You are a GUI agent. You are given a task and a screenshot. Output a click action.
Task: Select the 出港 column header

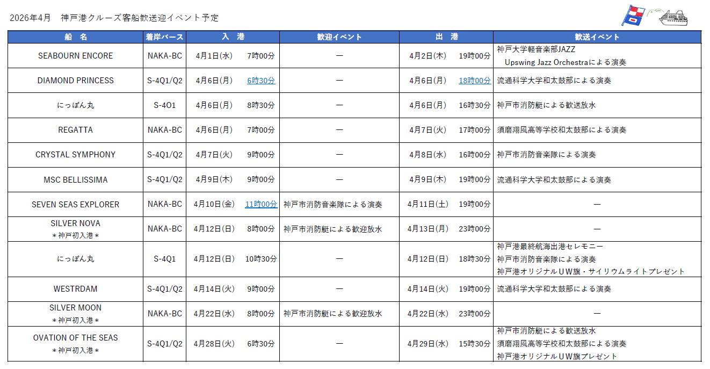pos(446,37)
